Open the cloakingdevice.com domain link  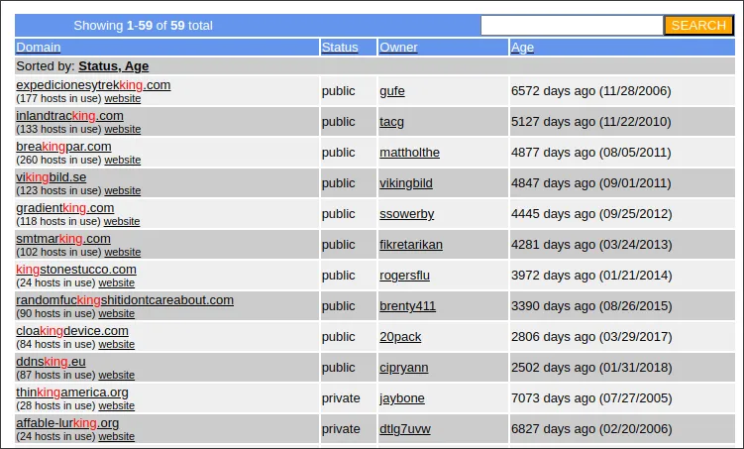(72, 331)
